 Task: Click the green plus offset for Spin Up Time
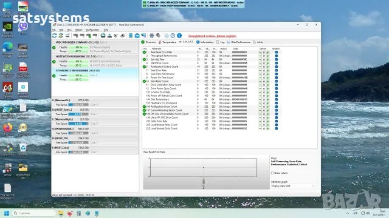pos(268,59)
